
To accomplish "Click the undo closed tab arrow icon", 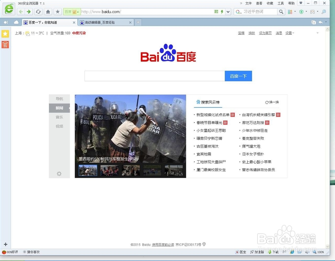I will pos(321,22).
